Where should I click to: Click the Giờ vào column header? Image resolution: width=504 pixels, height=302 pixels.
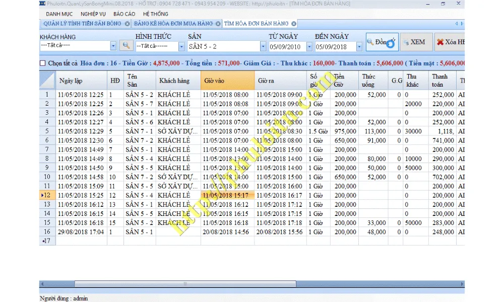click(228, 81)
